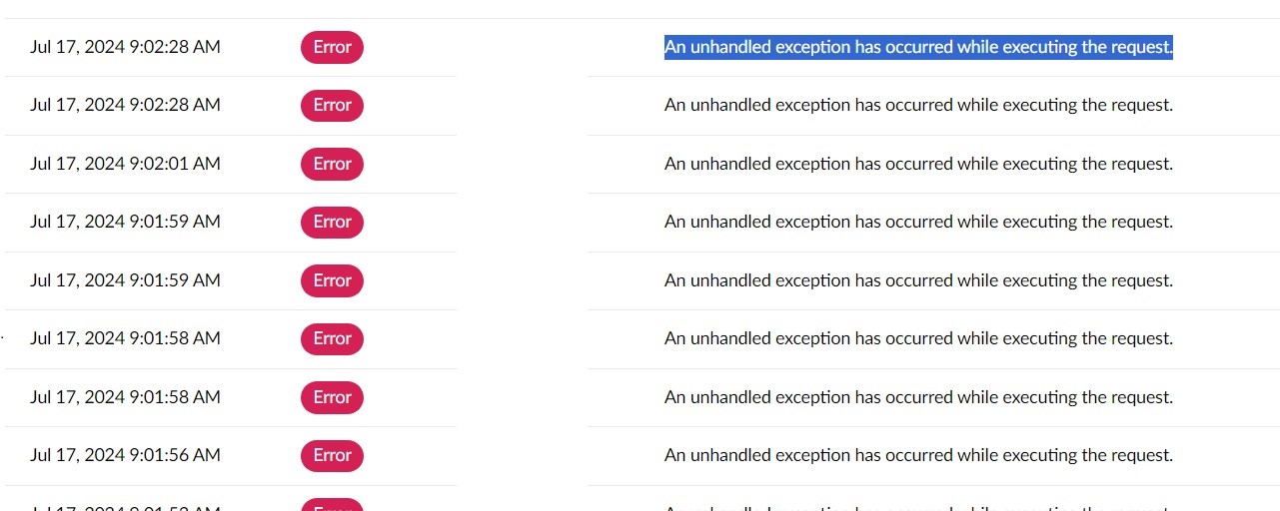Screen dimensions: 1280x511
Task: Click the Error badge in the second 9:01:59 AM row
Action: (x=332, y=280)
